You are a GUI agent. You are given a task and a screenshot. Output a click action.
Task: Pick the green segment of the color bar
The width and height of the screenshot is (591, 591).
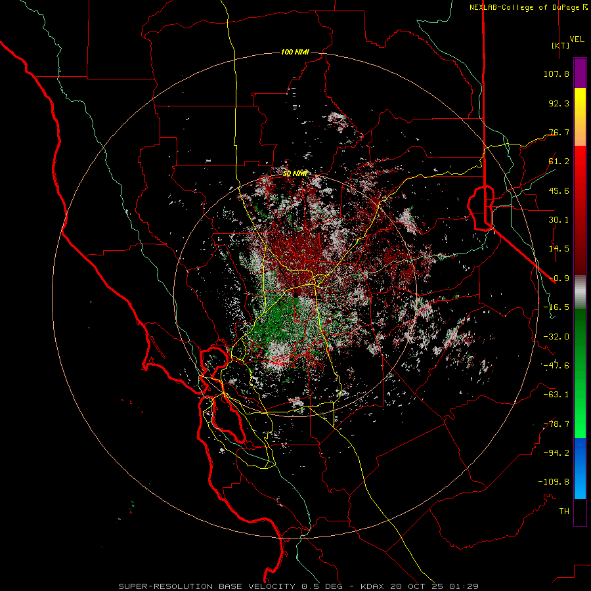click(580, 373)
